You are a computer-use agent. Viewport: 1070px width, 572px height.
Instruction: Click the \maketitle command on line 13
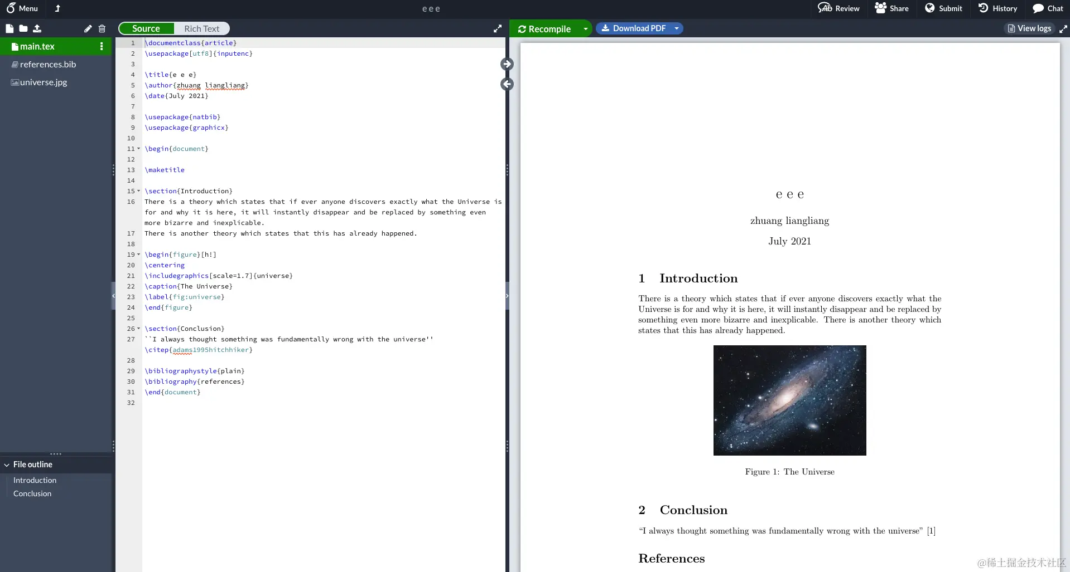165,170
